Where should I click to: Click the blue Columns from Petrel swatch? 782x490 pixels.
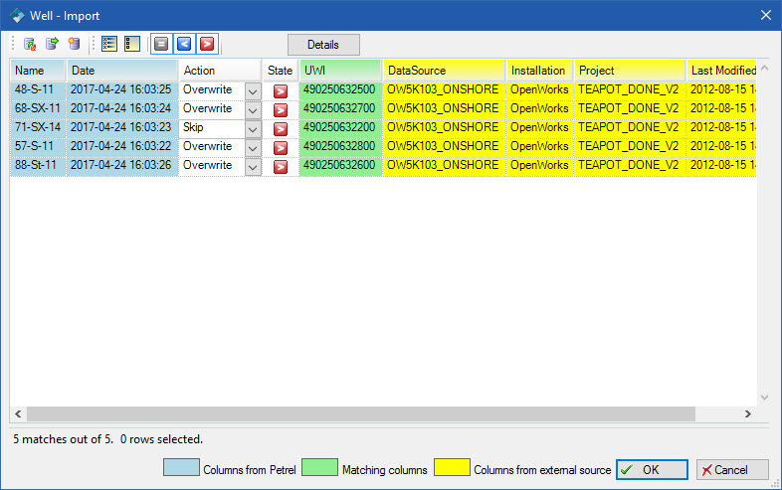click(181, 467)
